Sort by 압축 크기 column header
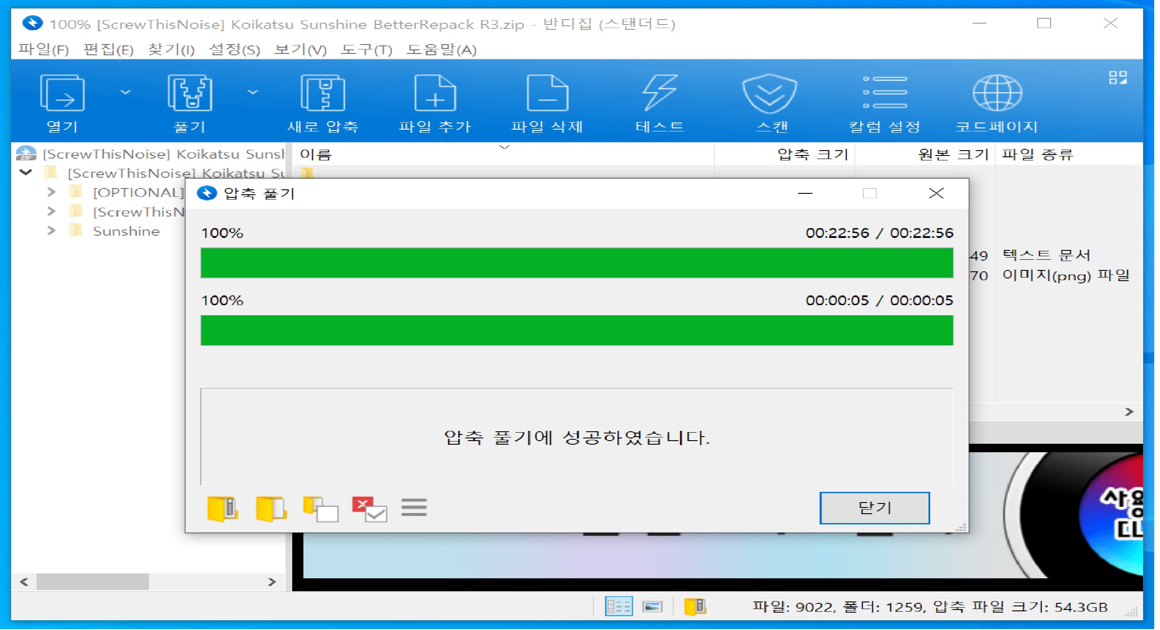 812,155
